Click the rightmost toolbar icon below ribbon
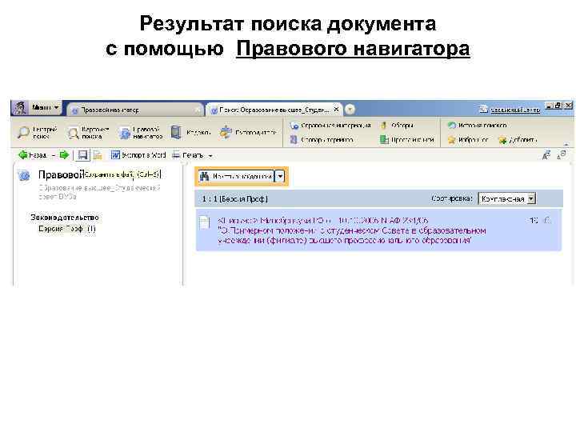 coord(562,155)
